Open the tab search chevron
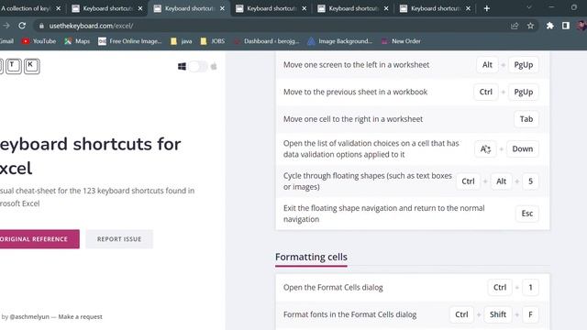This screenshot has height=330, width=587. click(529, 7)
